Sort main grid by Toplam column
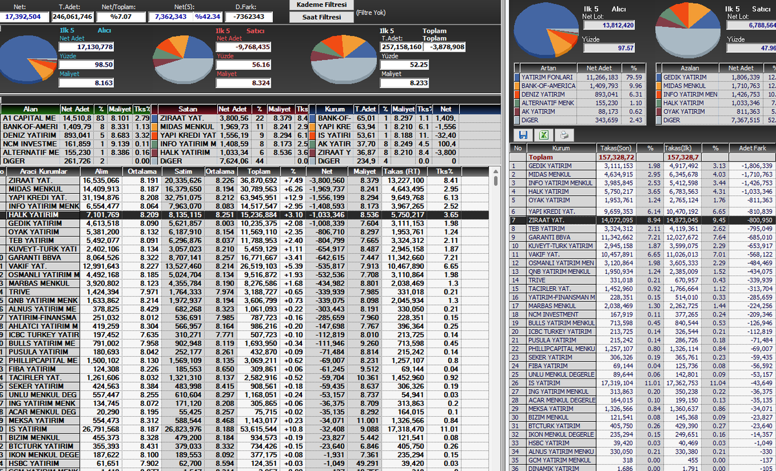Screen dimensions: 776x471 coord(259,171)
